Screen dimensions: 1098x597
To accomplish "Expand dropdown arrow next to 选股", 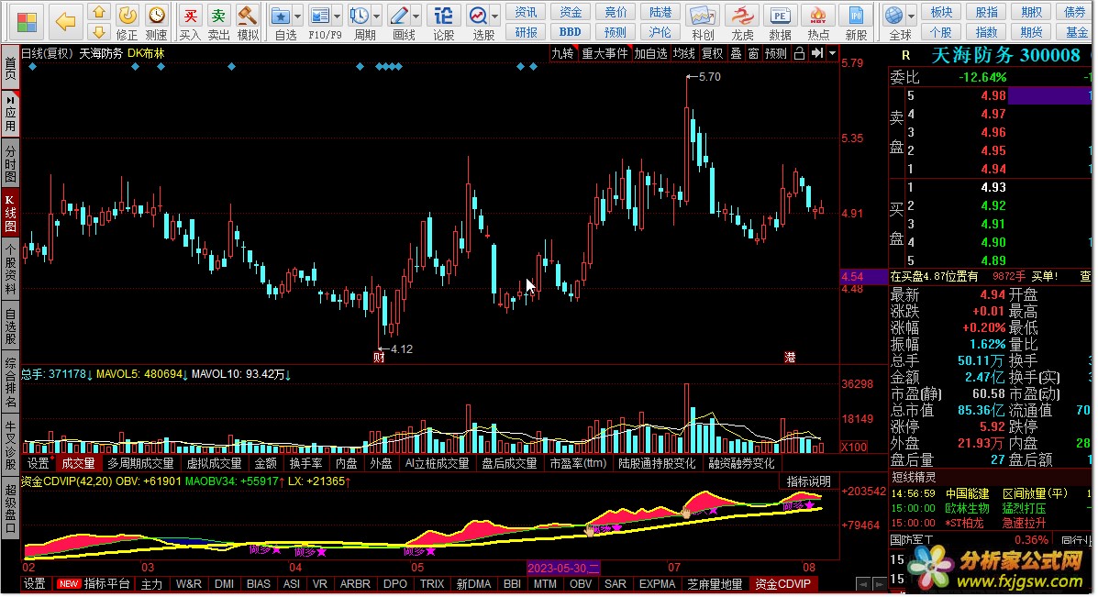I will click(495, 16).
